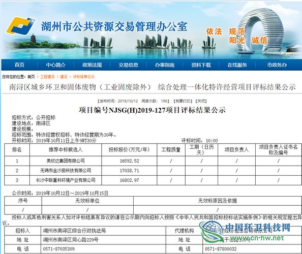302x254 pixels.
Task: Click the 工程建设 breadcrumb link
Action: coord(47,77)
